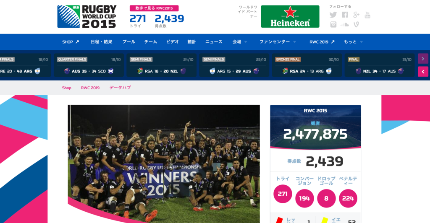Advance match carousel with right arrow
Screen dimensions: 430x223
click(423, 59)
